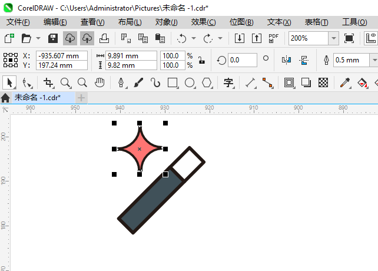This screenshot has width=378, height=271.
Task: Open the 文件(F) menu
Action: (x=18, y=22)
